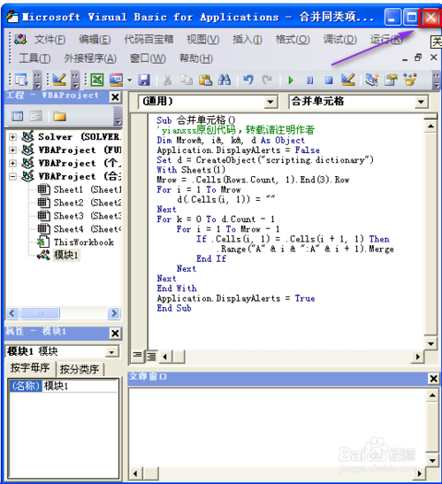Toggle Design Mode icon next to Reset
Screen dimensions: 442x484
[x=348, y=81]
